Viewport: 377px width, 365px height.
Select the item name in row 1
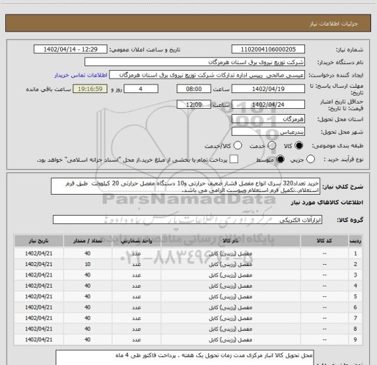point(230,254)
